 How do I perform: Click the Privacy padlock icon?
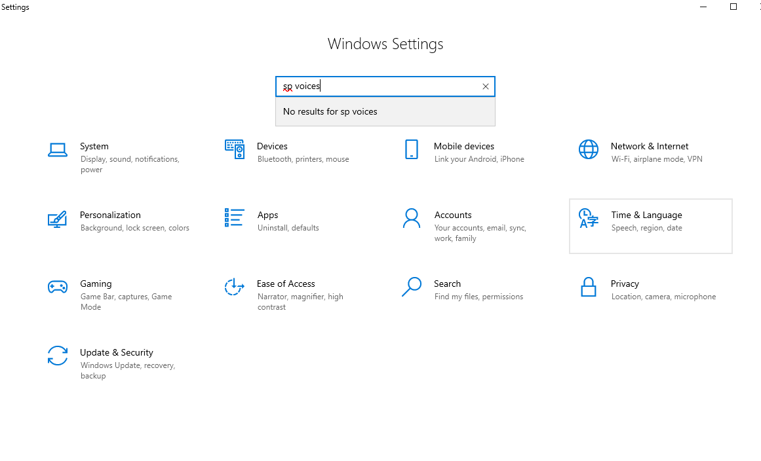[x=588, y=287]
